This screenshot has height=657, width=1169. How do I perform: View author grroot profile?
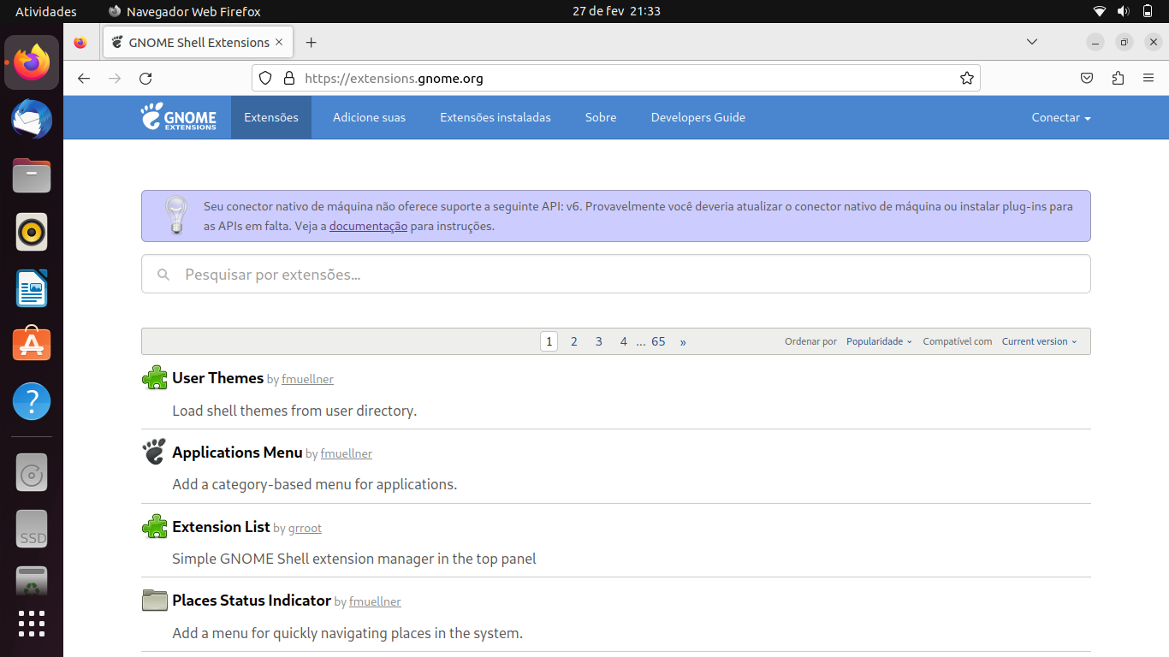tap(305, 528)
